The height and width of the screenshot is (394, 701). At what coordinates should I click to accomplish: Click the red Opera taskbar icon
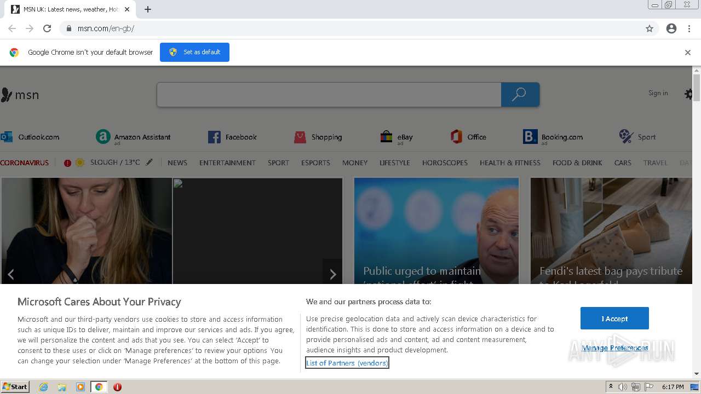(117, 387)
